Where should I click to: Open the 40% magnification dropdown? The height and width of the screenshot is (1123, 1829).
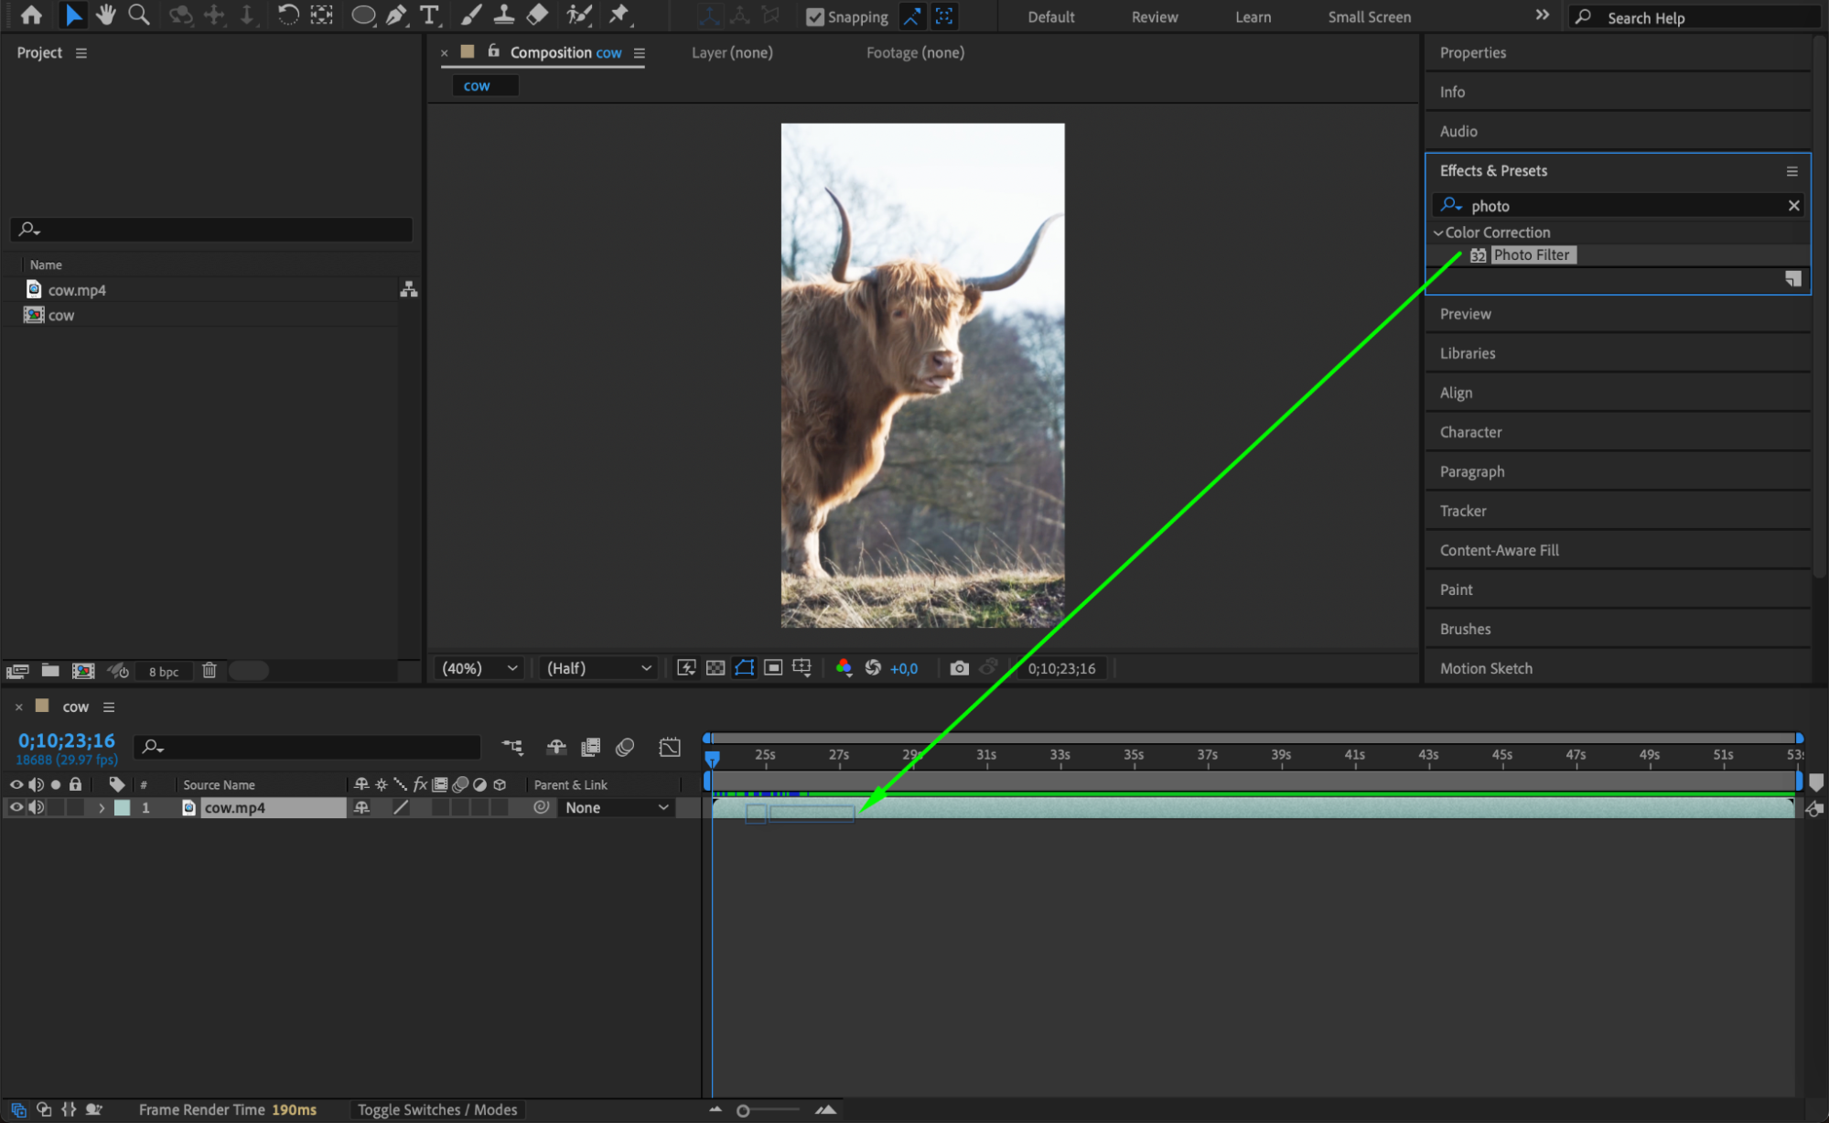point(479,668)
